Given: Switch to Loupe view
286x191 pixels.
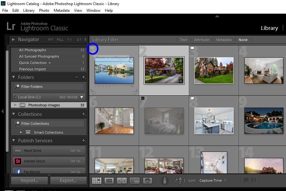Looking at the screenshot, I should coord(109,180).
